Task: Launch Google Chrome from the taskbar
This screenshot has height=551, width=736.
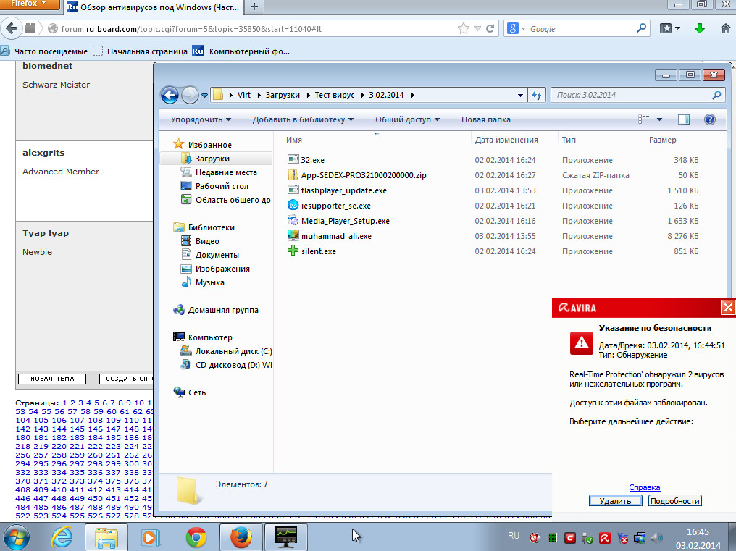Action: click(196, 537)
